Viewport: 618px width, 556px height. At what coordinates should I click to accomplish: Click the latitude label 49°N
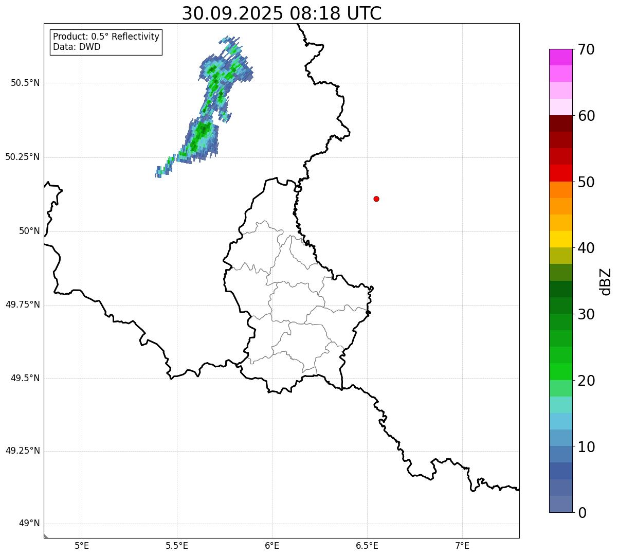(29, 524)
